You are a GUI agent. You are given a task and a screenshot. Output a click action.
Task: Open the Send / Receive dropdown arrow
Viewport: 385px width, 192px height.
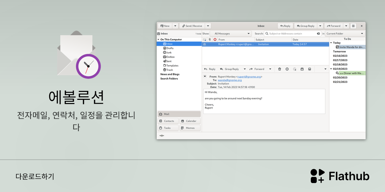(x=208, y=26)
